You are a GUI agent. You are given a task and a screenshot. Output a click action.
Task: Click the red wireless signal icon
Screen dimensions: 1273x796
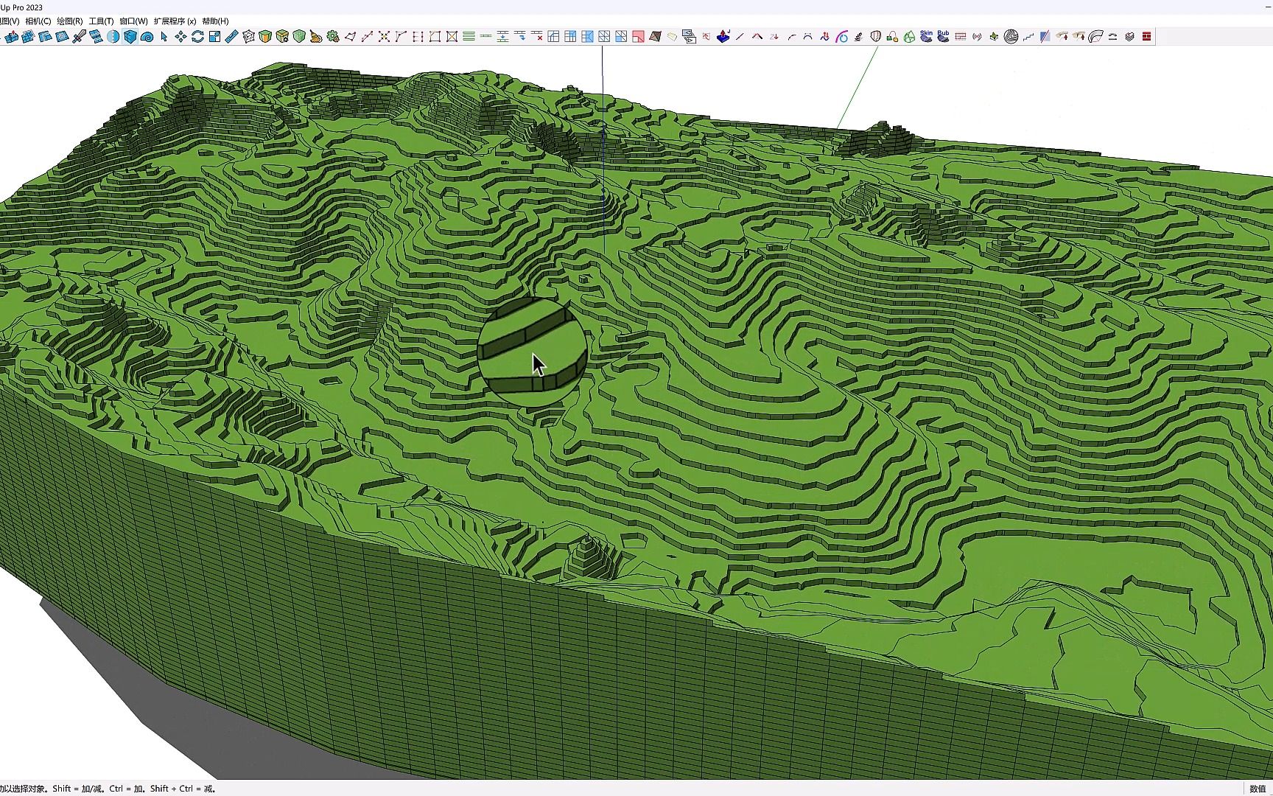(x=977, y=36)
